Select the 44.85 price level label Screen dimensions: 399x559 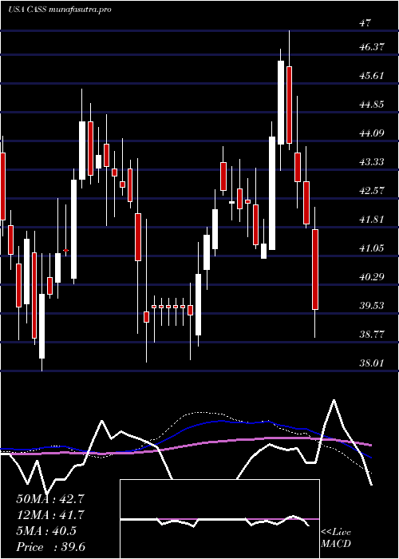(x=372, y=105)
